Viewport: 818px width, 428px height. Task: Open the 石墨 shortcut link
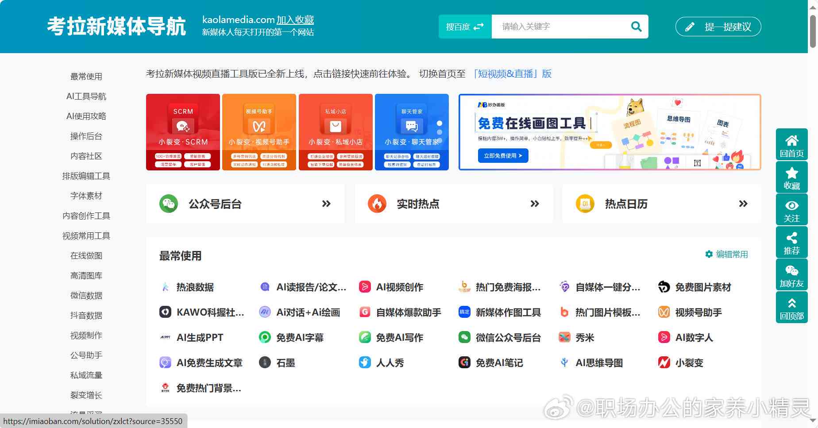point(277,362)
